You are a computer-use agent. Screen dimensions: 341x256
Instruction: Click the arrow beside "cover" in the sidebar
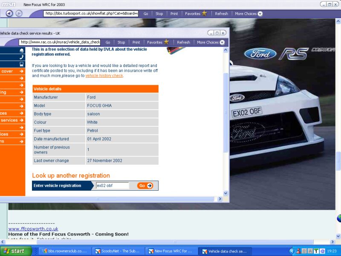click(x=21, y=71)
